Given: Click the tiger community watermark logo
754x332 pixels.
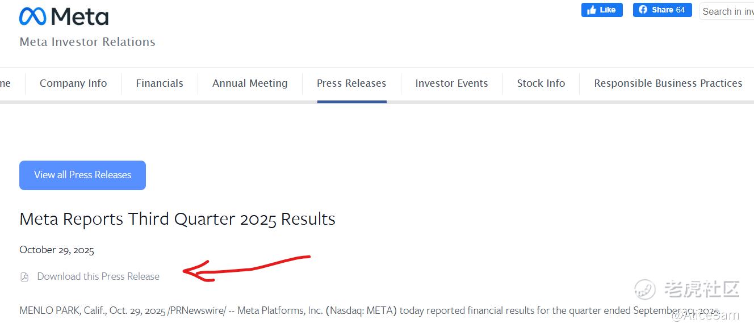Looking at the screenshot, I should tap(645, 289).
